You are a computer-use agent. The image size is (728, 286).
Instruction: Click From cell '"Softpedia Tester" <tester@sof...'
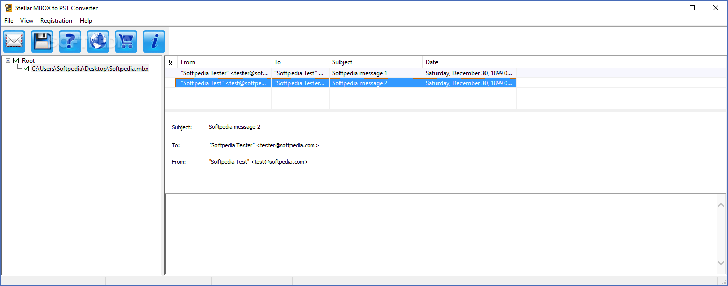(225, 73)
